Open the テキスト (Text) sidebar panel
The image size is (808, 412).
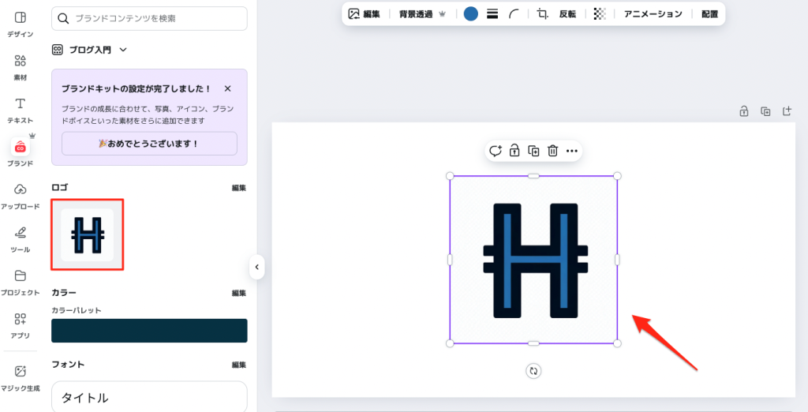point(21,110)
